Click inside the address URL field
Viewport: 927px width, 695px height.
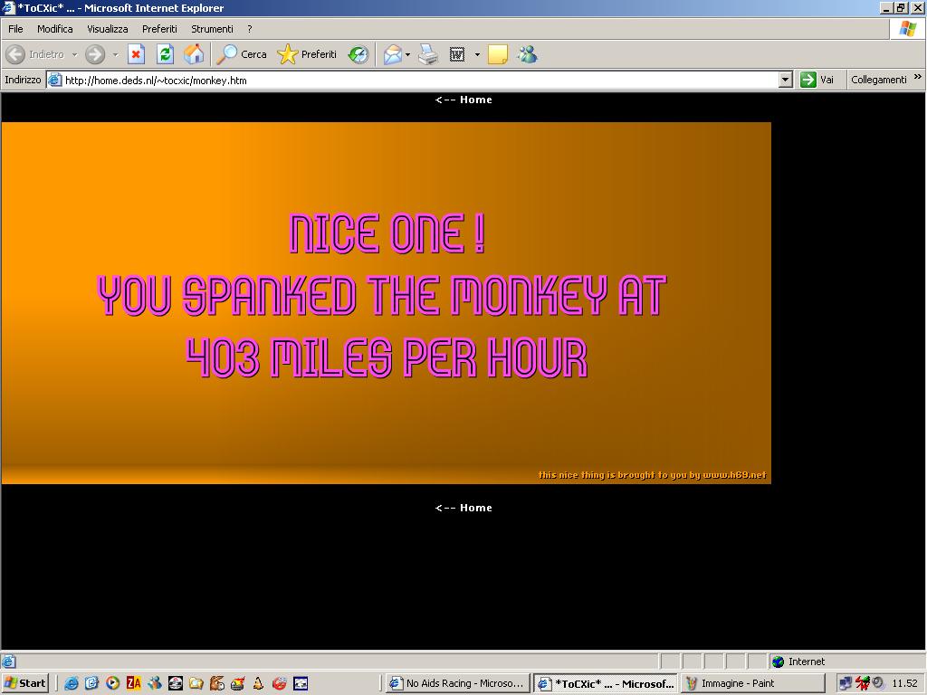(416, 80)
